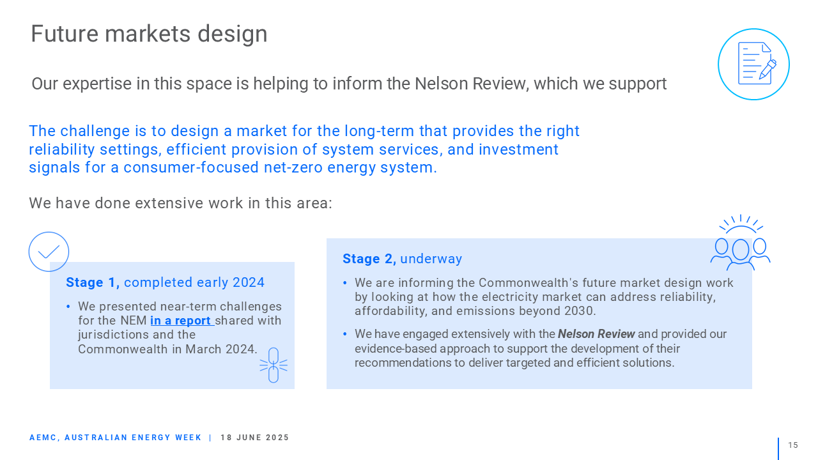Click the checkmark circle icon beside Stage 1

pos(49,252)
